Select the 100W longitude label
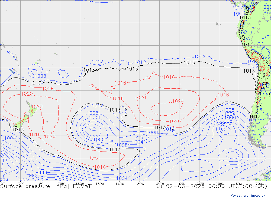The width and height of the screenshot is (271, 198). [x=199, y=184]
